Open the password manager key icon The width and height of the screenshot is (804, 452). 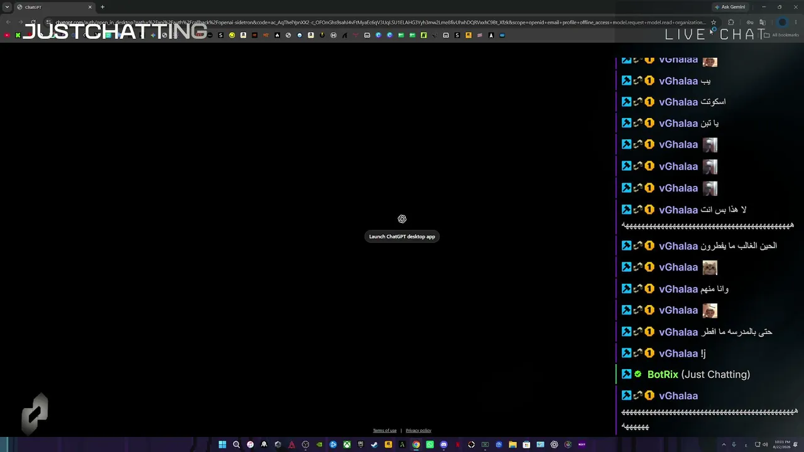[749, 23]
